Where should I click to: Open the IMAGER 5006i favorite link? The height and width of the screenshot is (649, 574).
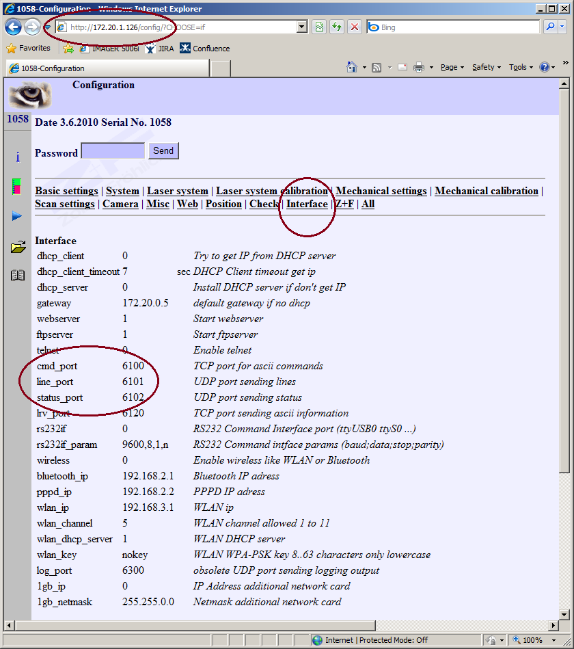[109, 49]
